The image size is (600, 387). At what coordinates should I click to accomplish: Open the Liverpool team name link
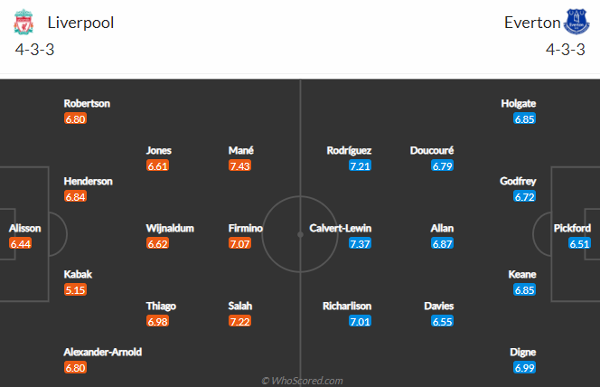pos(80,23)
